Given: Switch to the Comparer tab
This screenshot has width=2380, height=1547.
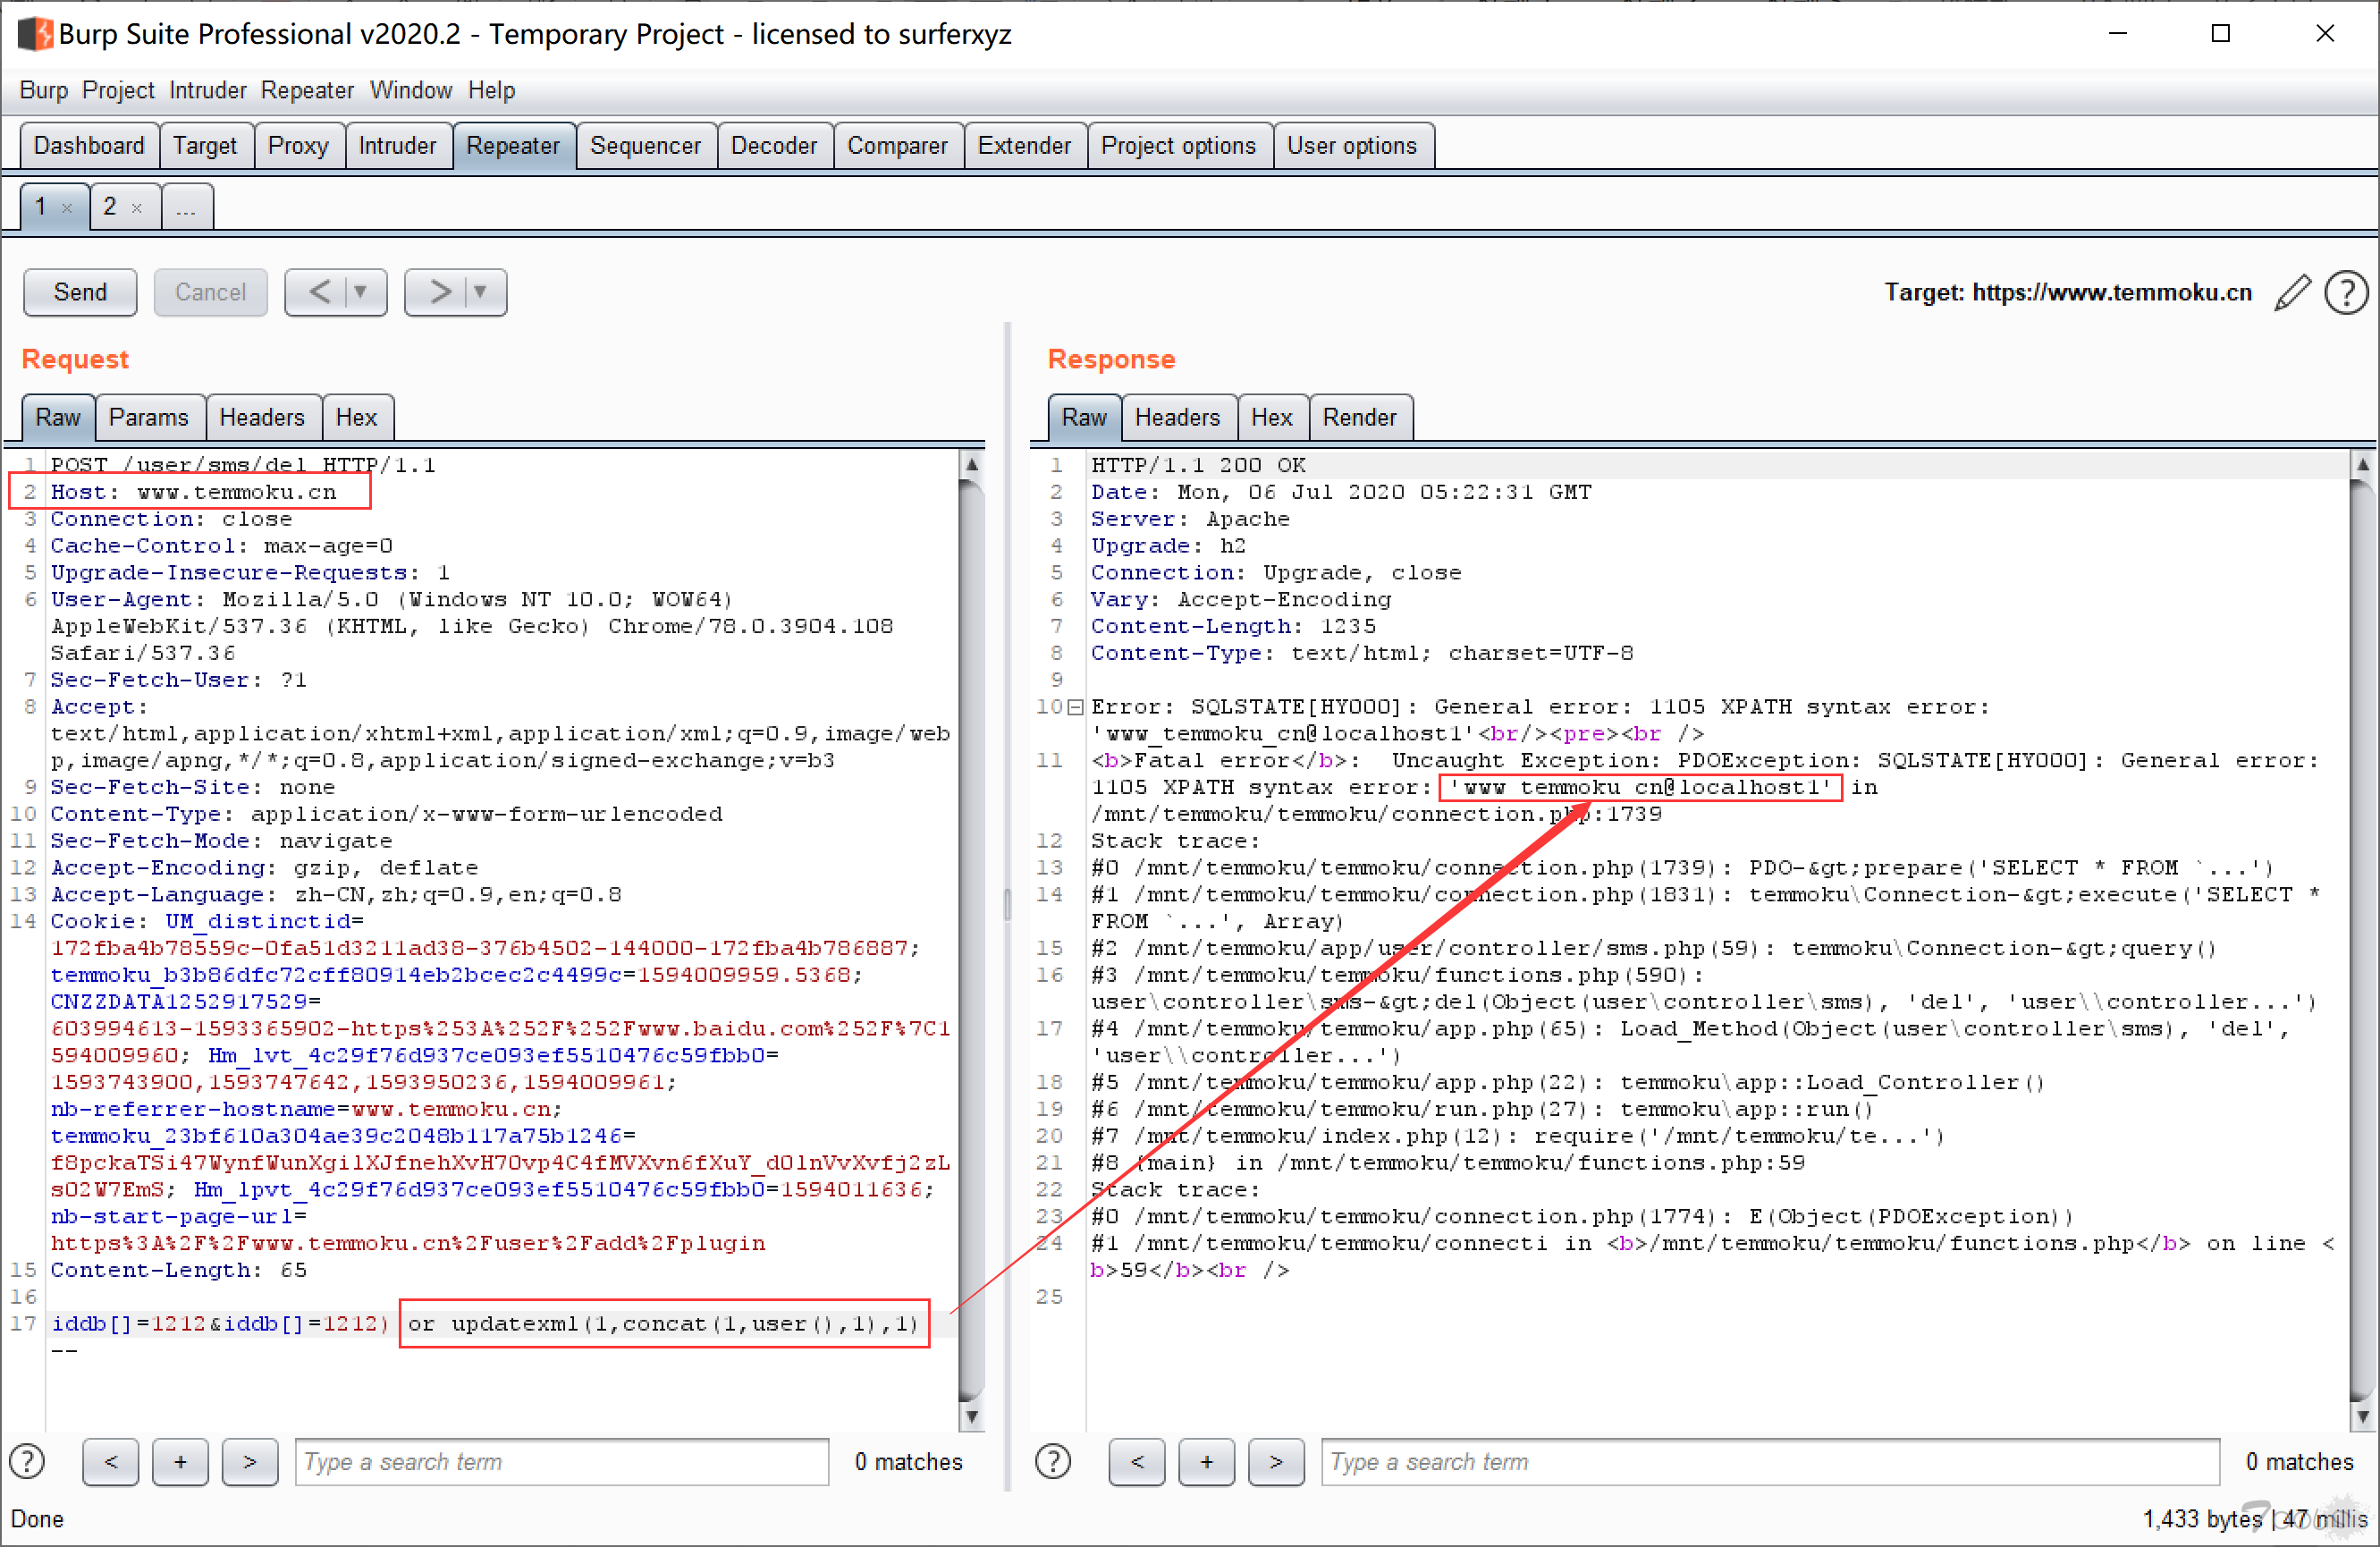Looking at the screenshot, I should 897,146.
